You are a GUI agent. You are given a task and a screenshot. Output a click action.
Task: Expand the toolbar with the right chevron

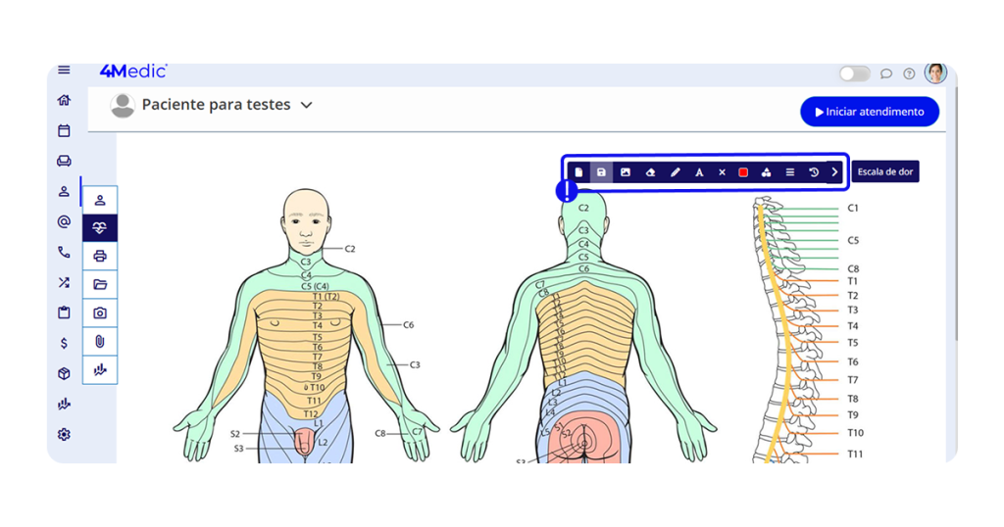pos(834,172)
